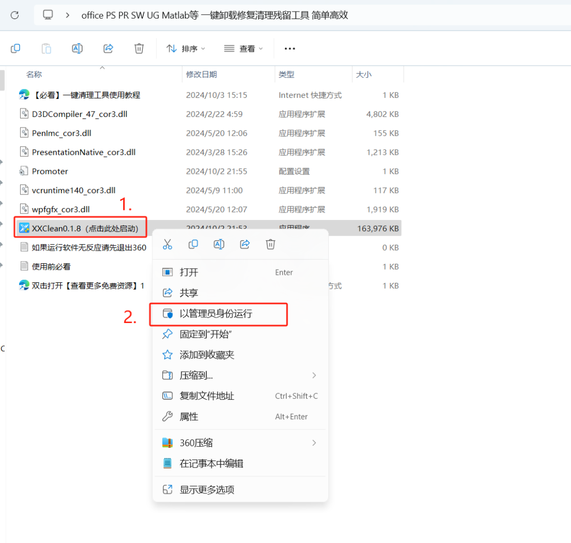The image size is (571, 543).
Task: Click the 配置设置 type cell for Promoter
Action: pos(294,171)
